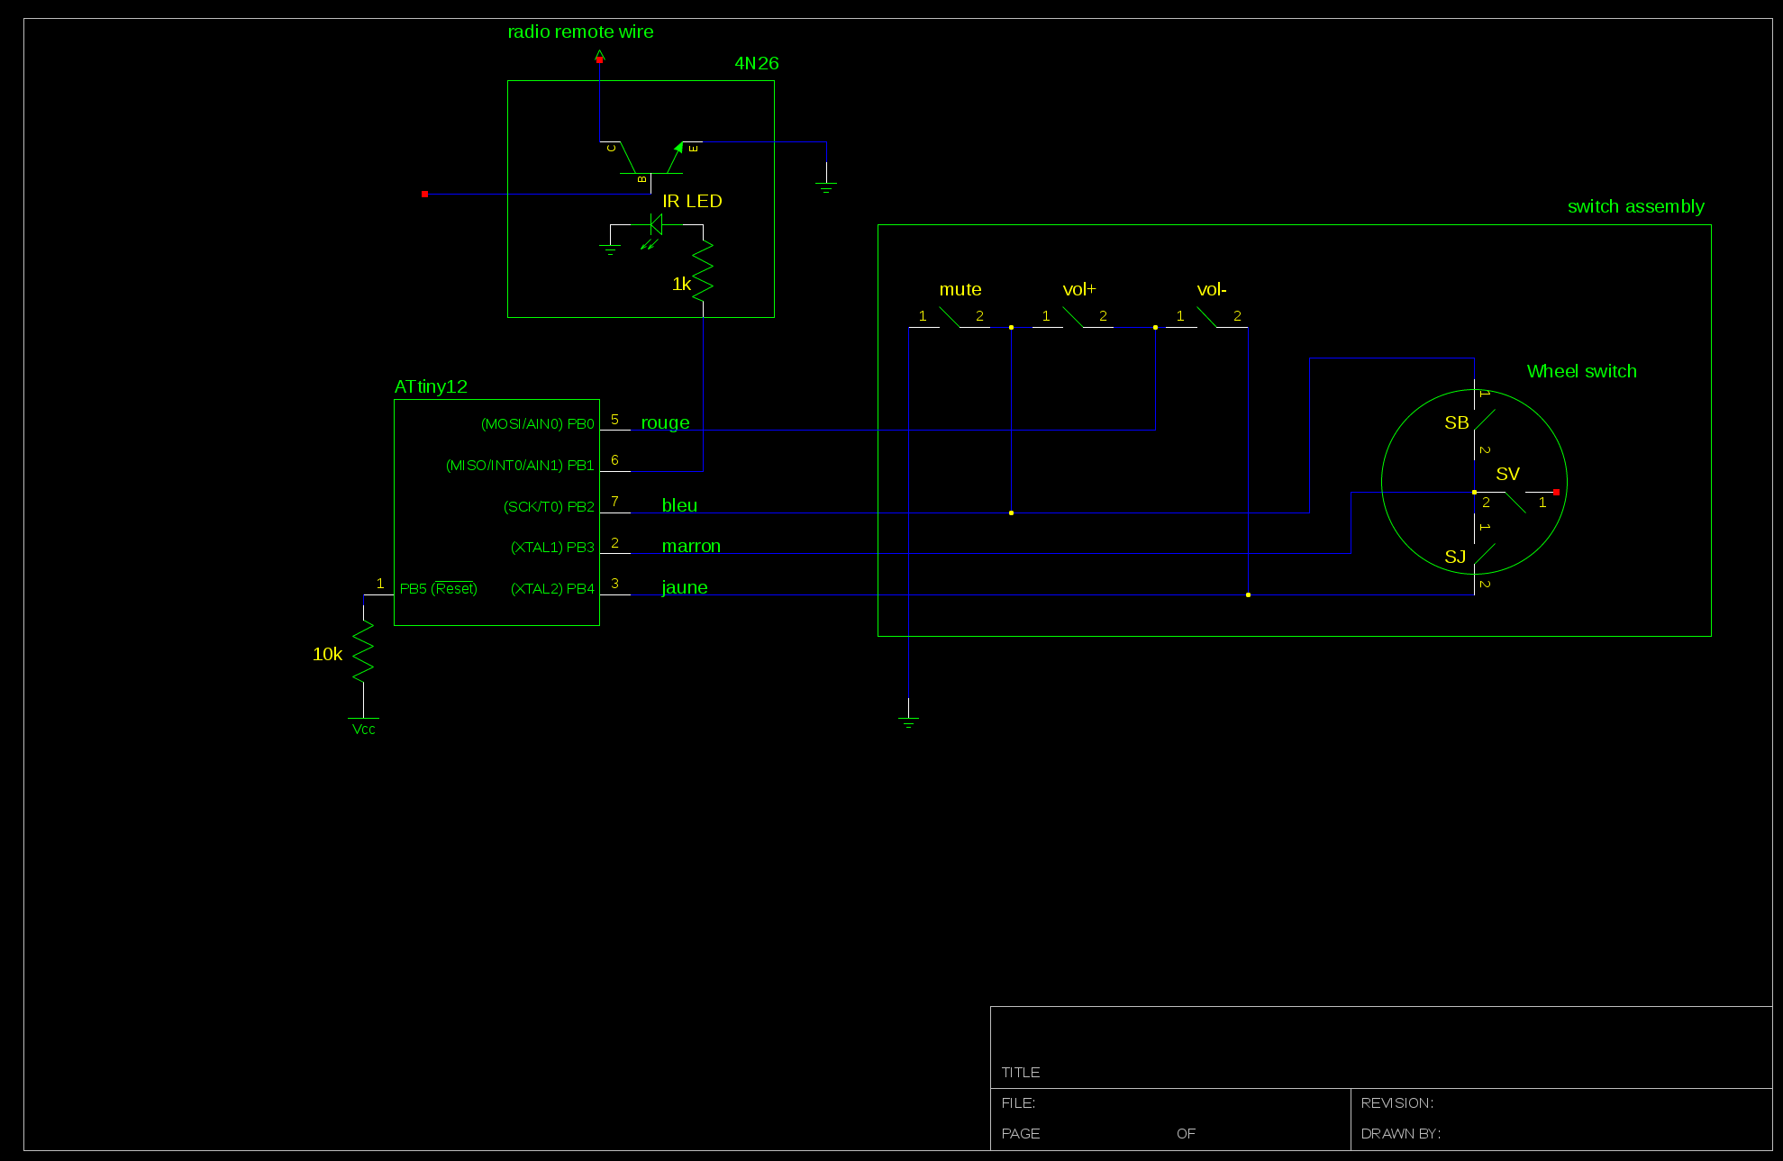
Task: Select the mute switch symbol
Action: 950,317
